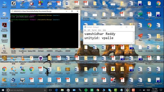This screenshot has width=164, height=92.
Task: Minimize the MINGW32 terminal window
Action: pyautogui.click(x=66, y=11)
